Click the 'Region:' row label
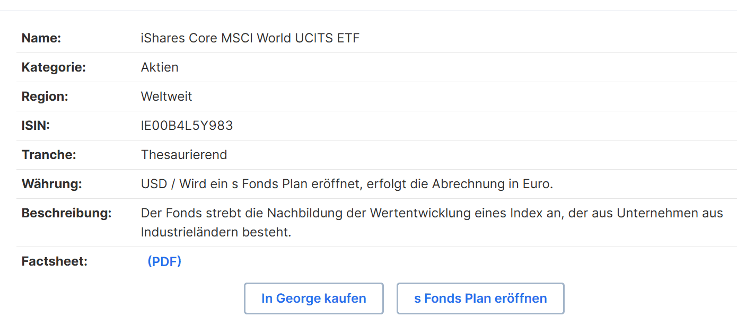Viewport: 737px width, 334px height. [x=45, y=96]
